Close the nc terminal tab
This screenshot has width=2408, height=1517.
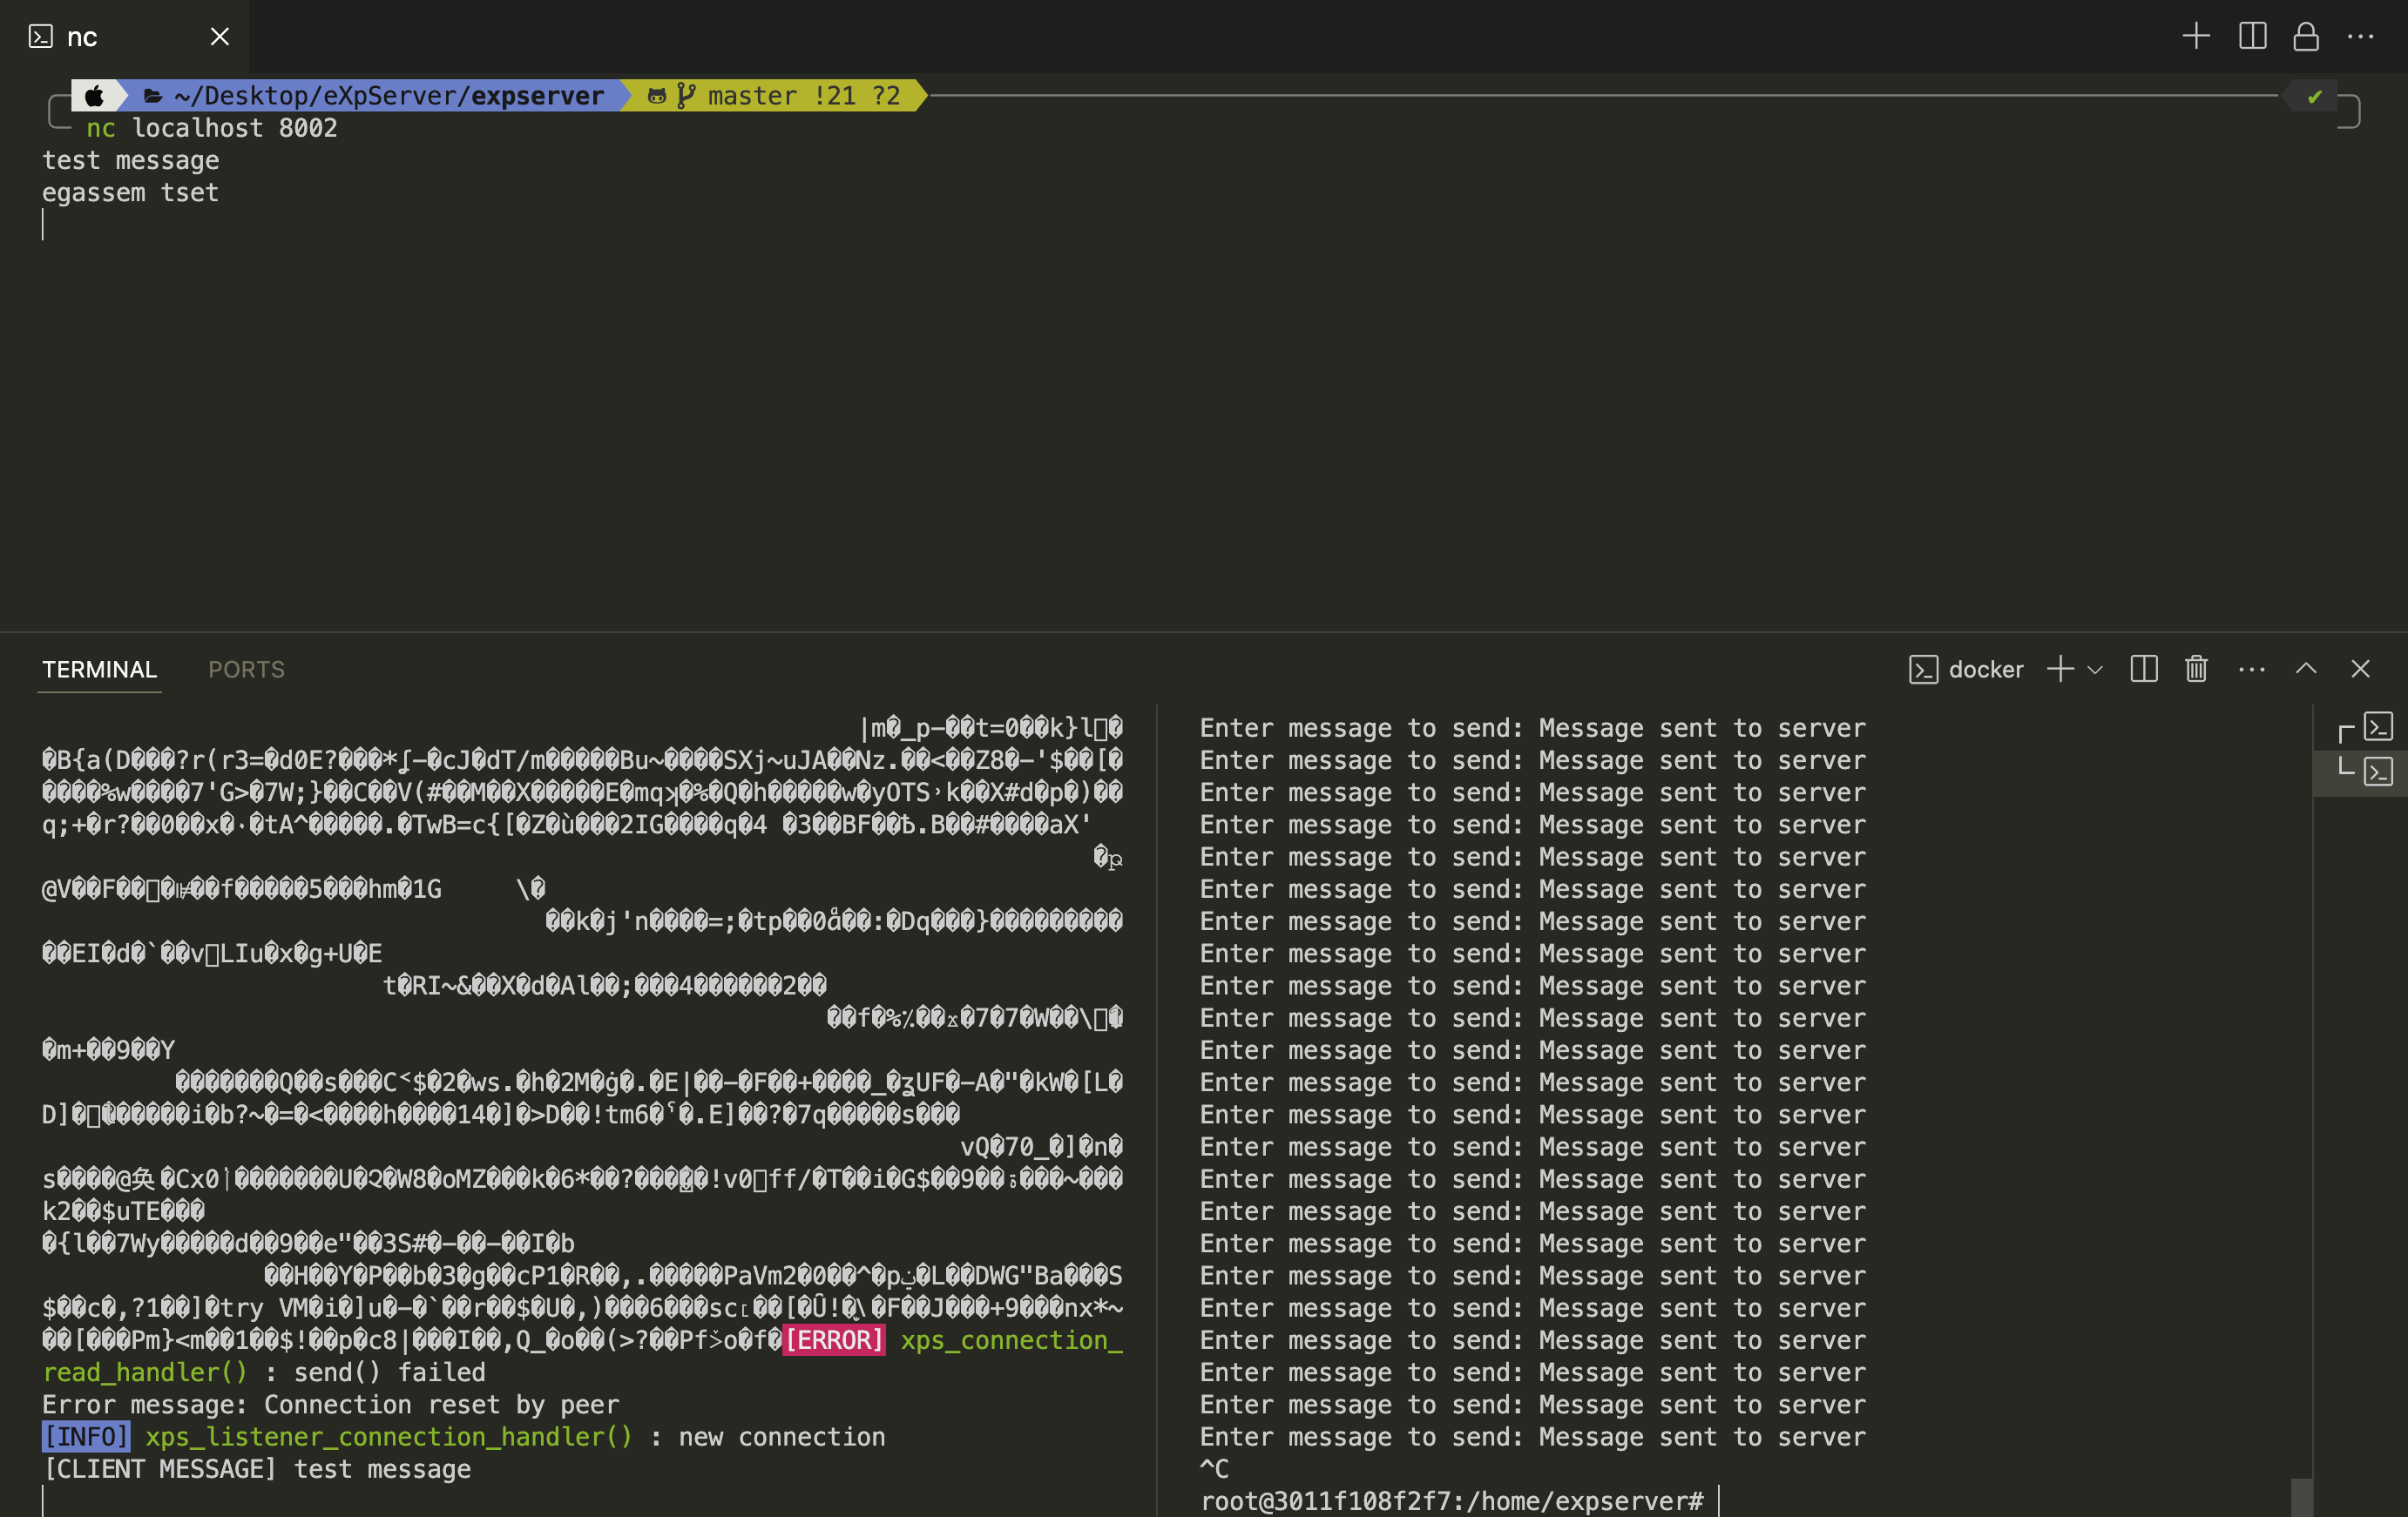tap(220, 37)
